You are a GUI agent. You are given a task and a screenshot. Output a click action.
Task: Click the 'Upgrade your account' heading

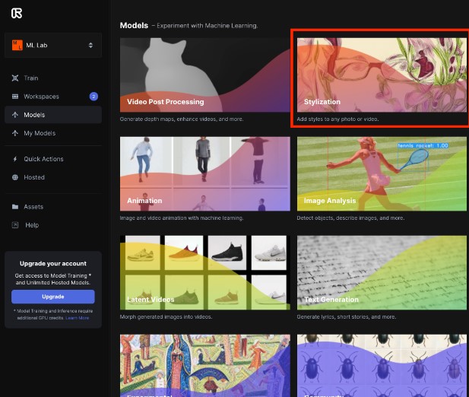click(x=53, y=264)
